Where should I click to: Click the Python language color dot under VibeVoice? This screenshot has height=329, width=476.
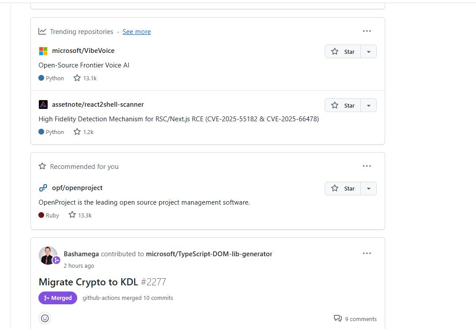click(x=40, y=78)
